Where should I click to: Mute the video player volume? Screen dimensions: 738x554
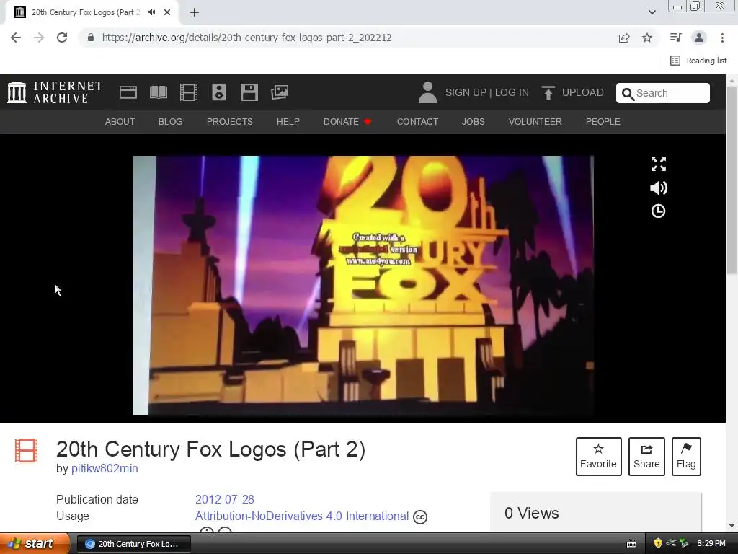point(659,188)
